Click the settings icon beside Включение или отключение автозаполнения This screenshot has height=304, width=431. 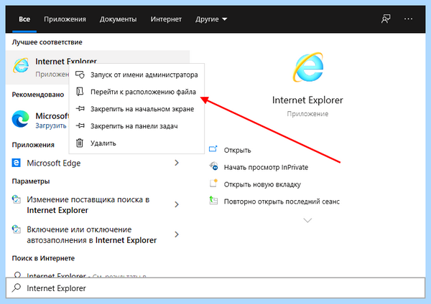tap(17, 229)
